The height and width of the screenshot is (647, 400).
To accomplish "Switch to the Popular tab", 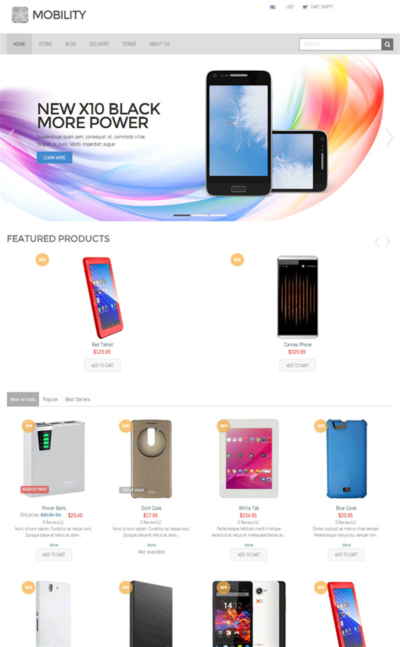I will coord(50,399).
